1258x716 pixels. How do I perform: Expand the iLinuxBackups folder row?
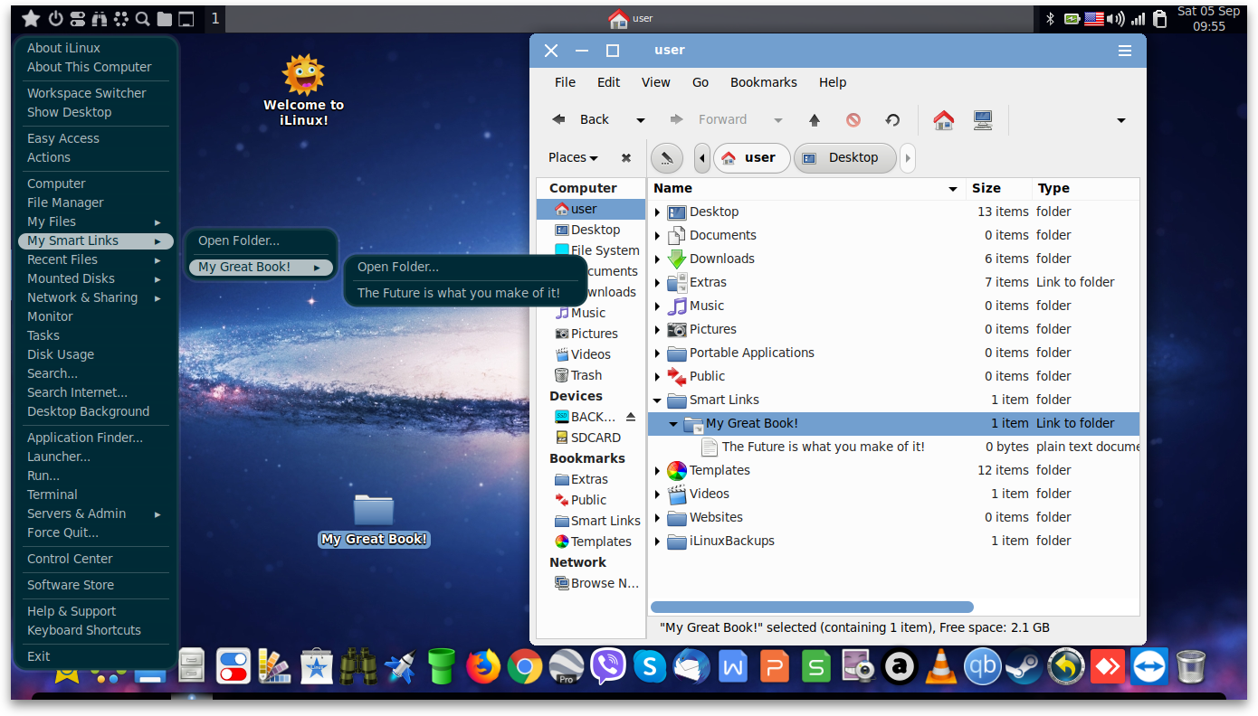658,541
